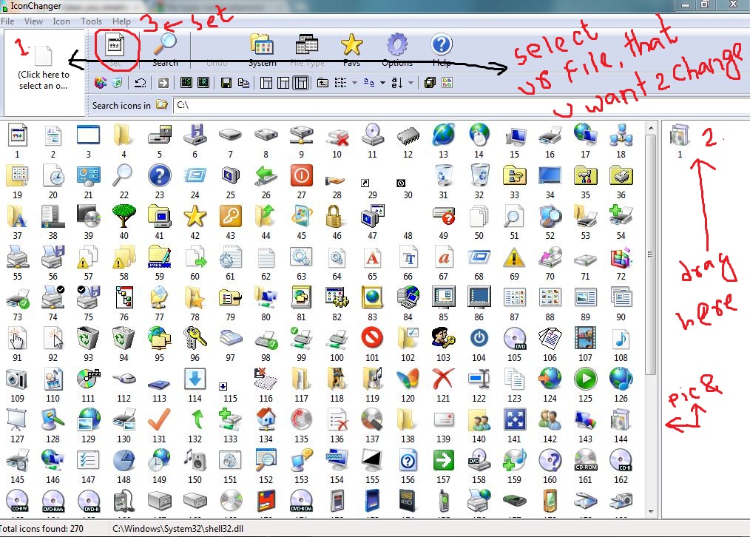Open the Tools menu
Image resolution: width=750 pixels, height=537 pixels.
[x=91, y=21]
